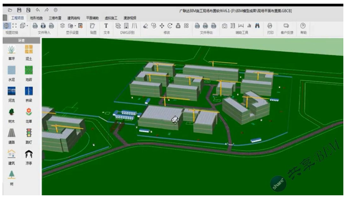Switch to the 虚拟施工 ribbon tab
The height and width of the screenshot is (199, 346).
click(x=111, y=18)
